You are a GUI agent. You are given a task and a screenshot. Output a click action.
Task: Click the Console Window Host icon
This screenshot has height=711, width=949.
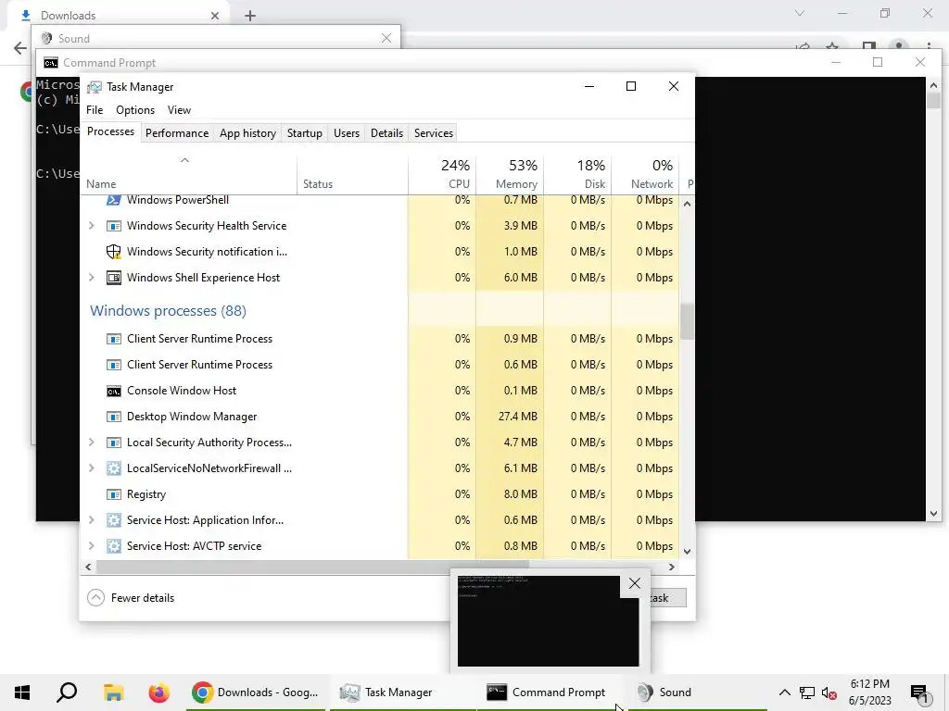113,392
